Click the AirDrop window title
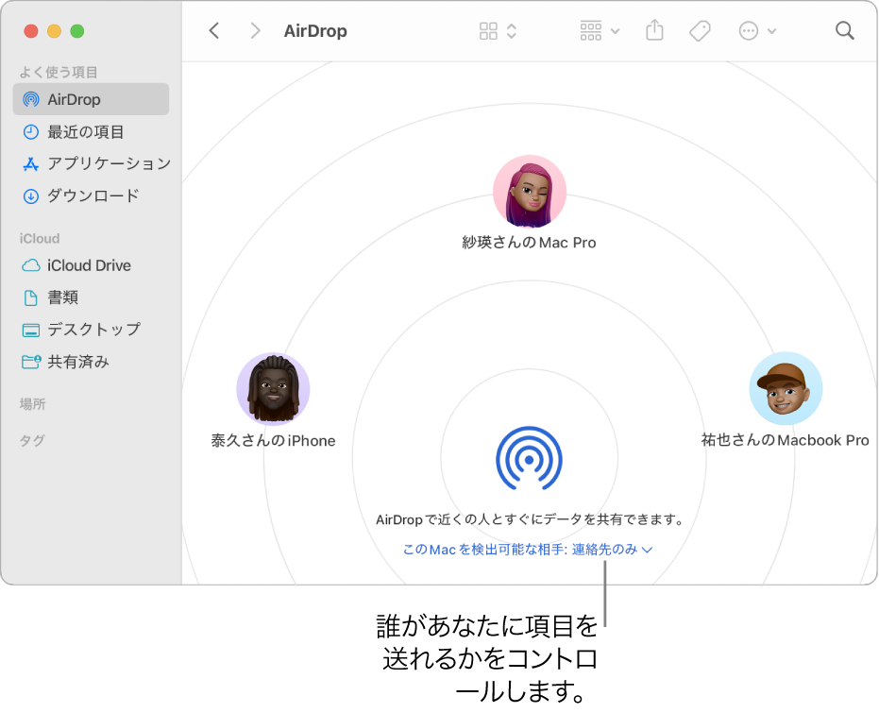The image size is (879, 713). click(x=315, y=31)
